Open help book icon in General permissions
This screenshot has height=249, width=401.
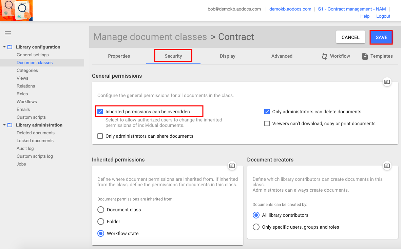click(x=387, y=82)
